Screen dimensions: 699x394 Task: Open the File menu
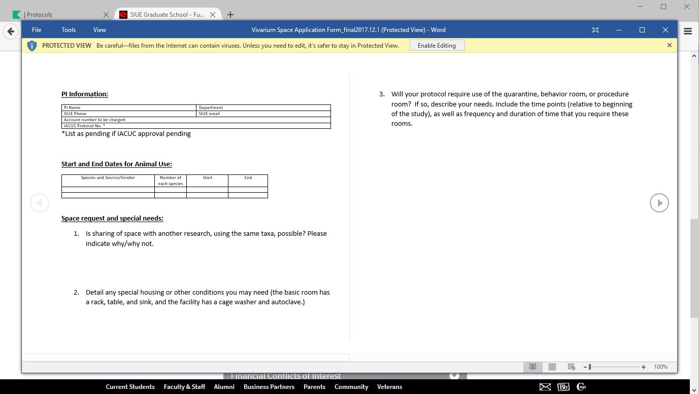(37, 30)
